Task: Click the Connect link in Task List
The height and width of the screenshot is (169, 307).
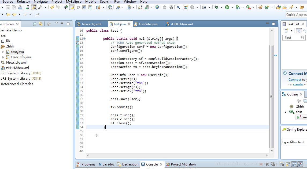Action: click(x=295, y=80)
